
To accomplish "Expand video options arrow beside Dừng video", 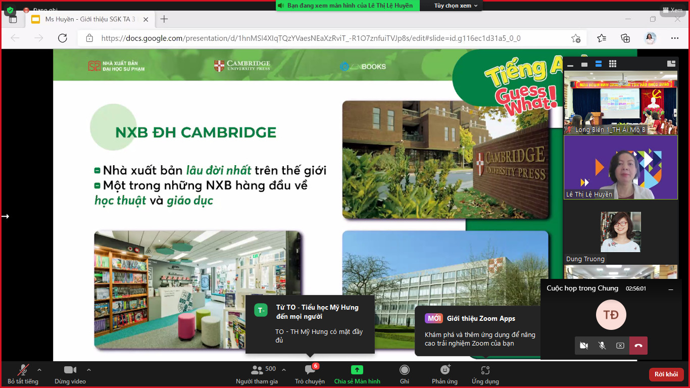I will [x=89, y=369].
